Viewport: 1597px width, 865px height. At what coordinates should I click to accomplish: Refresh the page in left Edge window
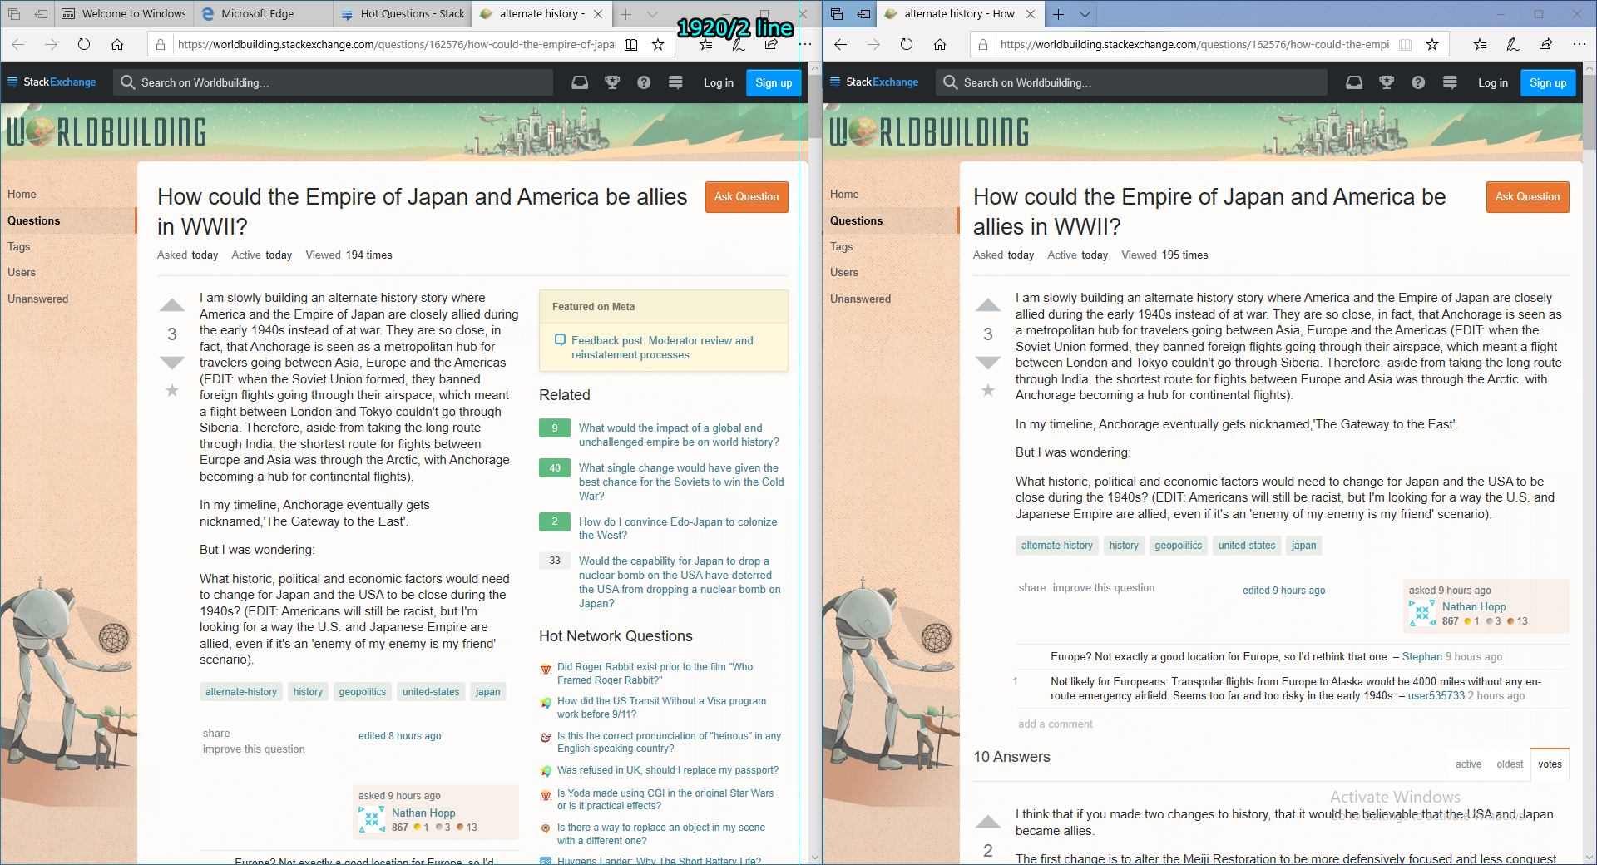(x=84, y=44)
